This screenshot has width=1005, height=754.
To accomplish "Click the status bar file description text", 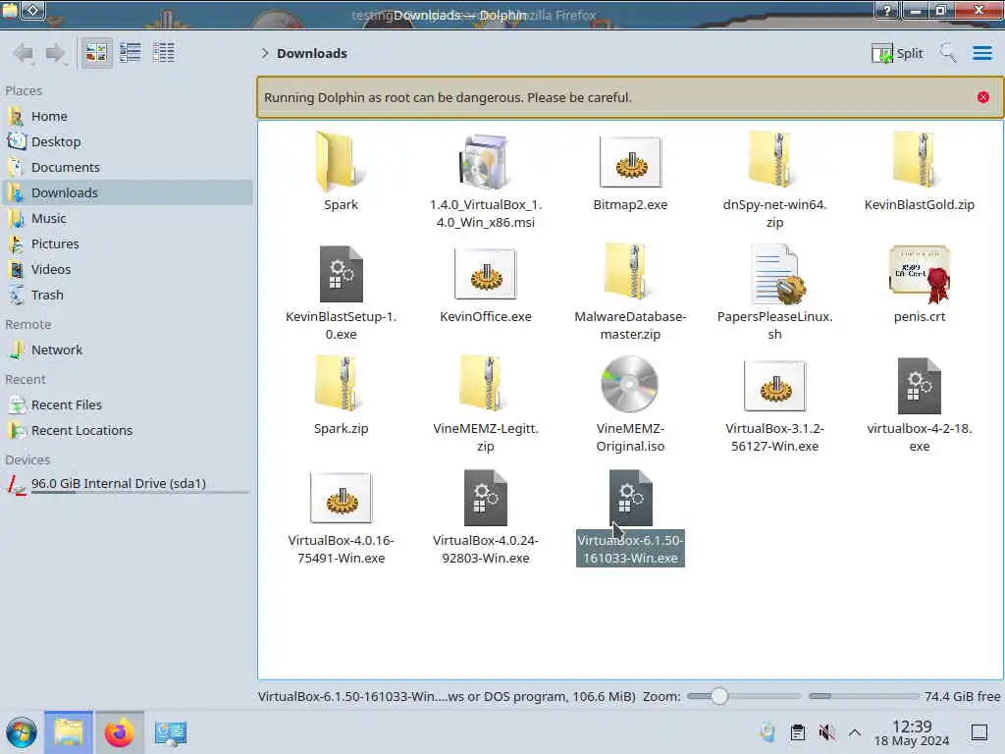I will coord(447,696).
